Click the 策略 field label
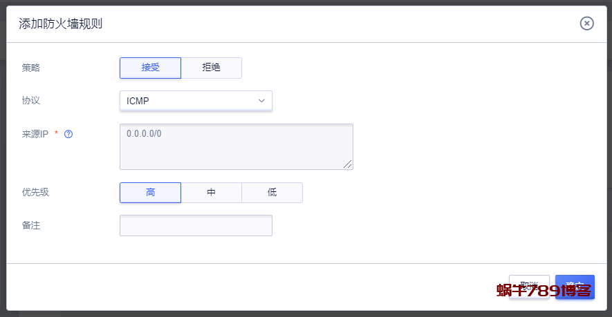The height and width of the screenshot is (317, 612). click(31, 68)
